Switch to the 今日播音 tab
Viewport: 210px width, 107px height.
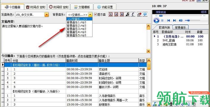point(12,7)
